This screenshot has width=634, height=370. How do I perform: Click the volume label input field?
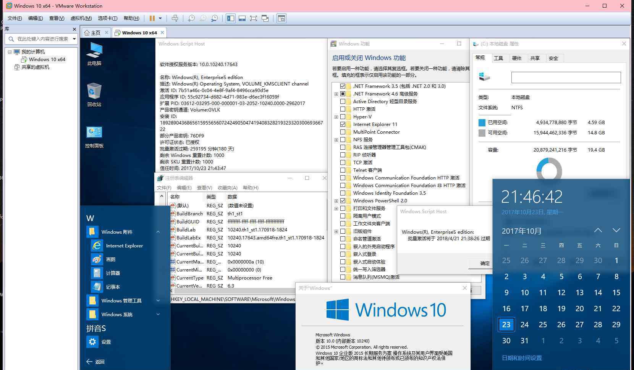click(x=566, y=78)
